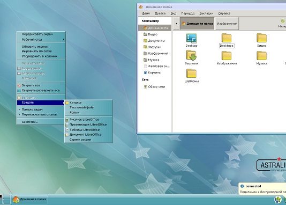This screenshot has width=286, height=205.
Task: Choose Скрипт сессии in the submenu
Action: click(88, 140)
